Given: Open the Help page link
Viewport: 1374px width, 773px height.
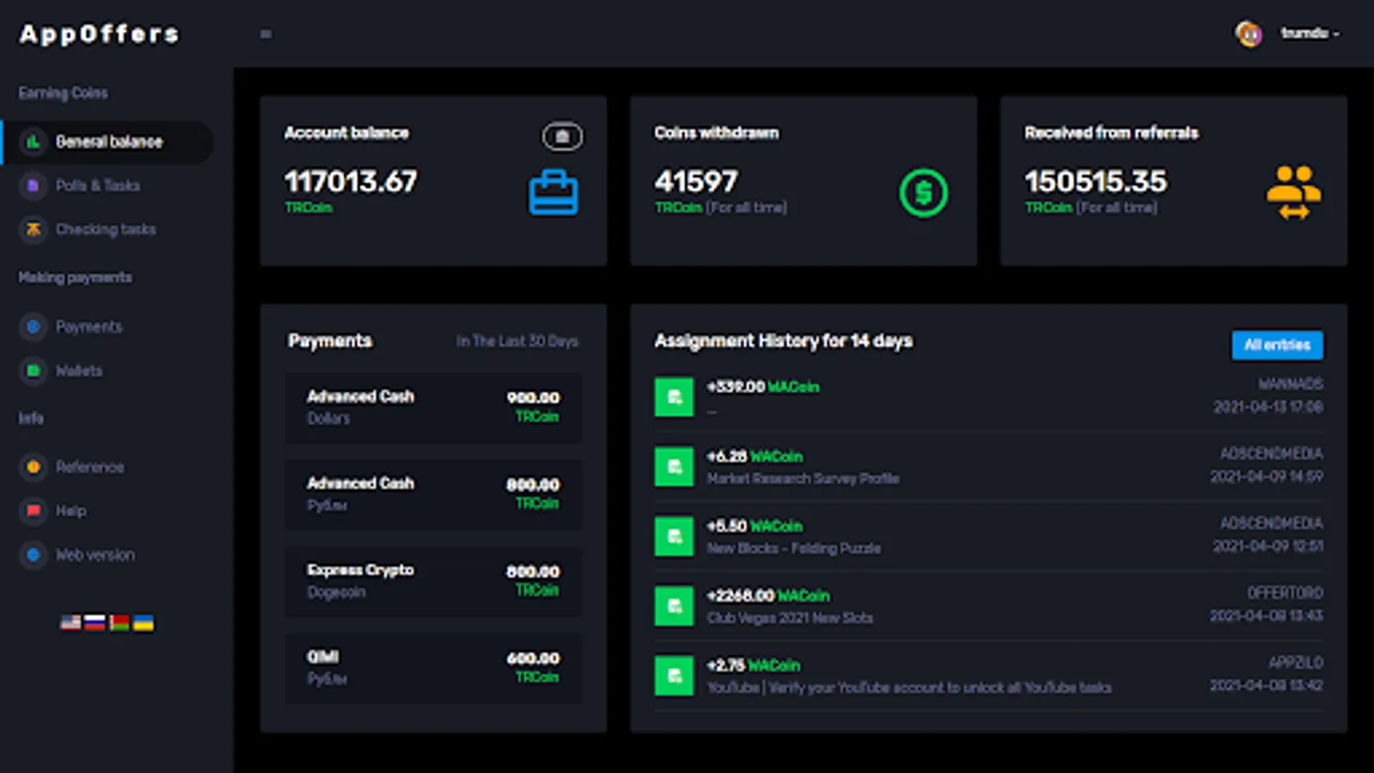Looking at the screenshot, I should click(71, 510).
